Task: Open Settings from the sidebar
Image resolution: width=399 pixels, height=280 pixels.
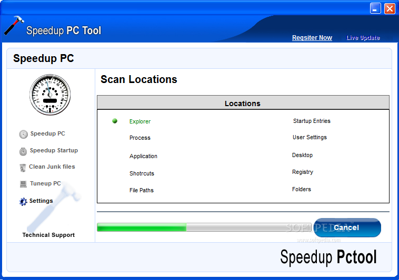Action: (x=41, y=201)
